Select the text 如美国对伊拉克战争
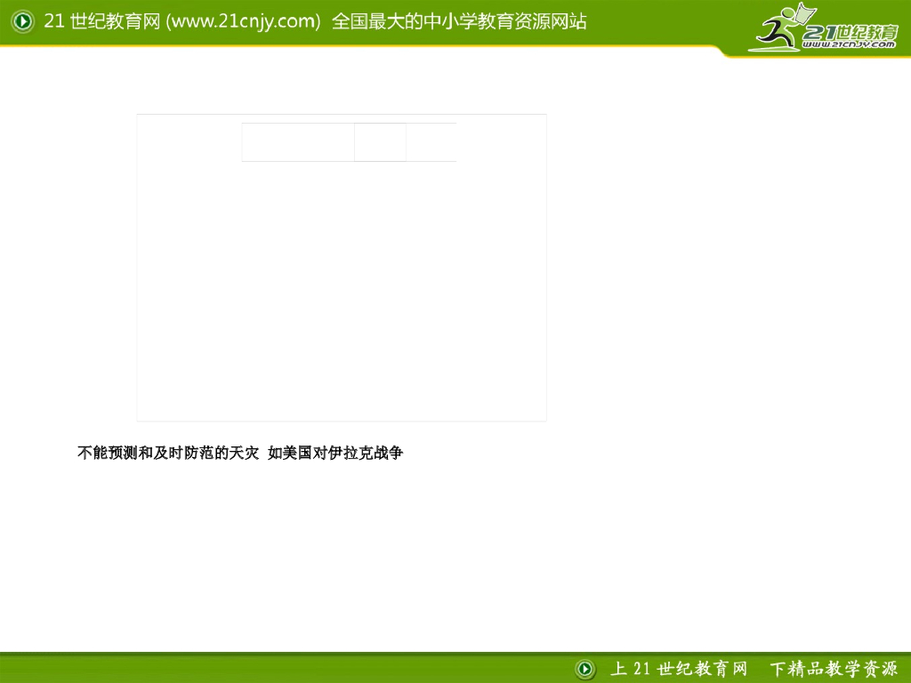The width and height of the screenshot is (911, 683). tap(335, 453)
